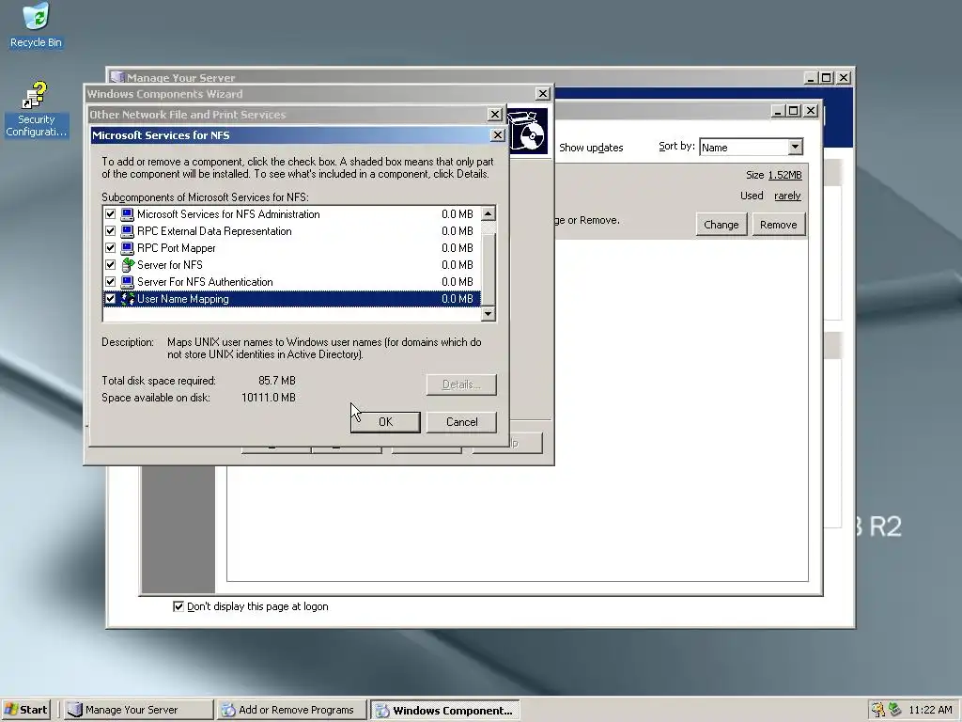This screenshot has width=962, height=722.
Task: Toggle RPC Port Mapper checkbox
Action: pyautogui.click(x=111, y=248)
